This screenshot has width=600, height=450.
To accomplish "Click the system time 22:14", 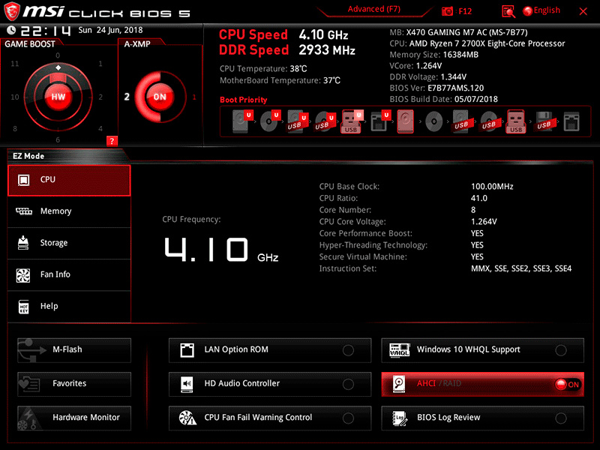I will point(46,30).
